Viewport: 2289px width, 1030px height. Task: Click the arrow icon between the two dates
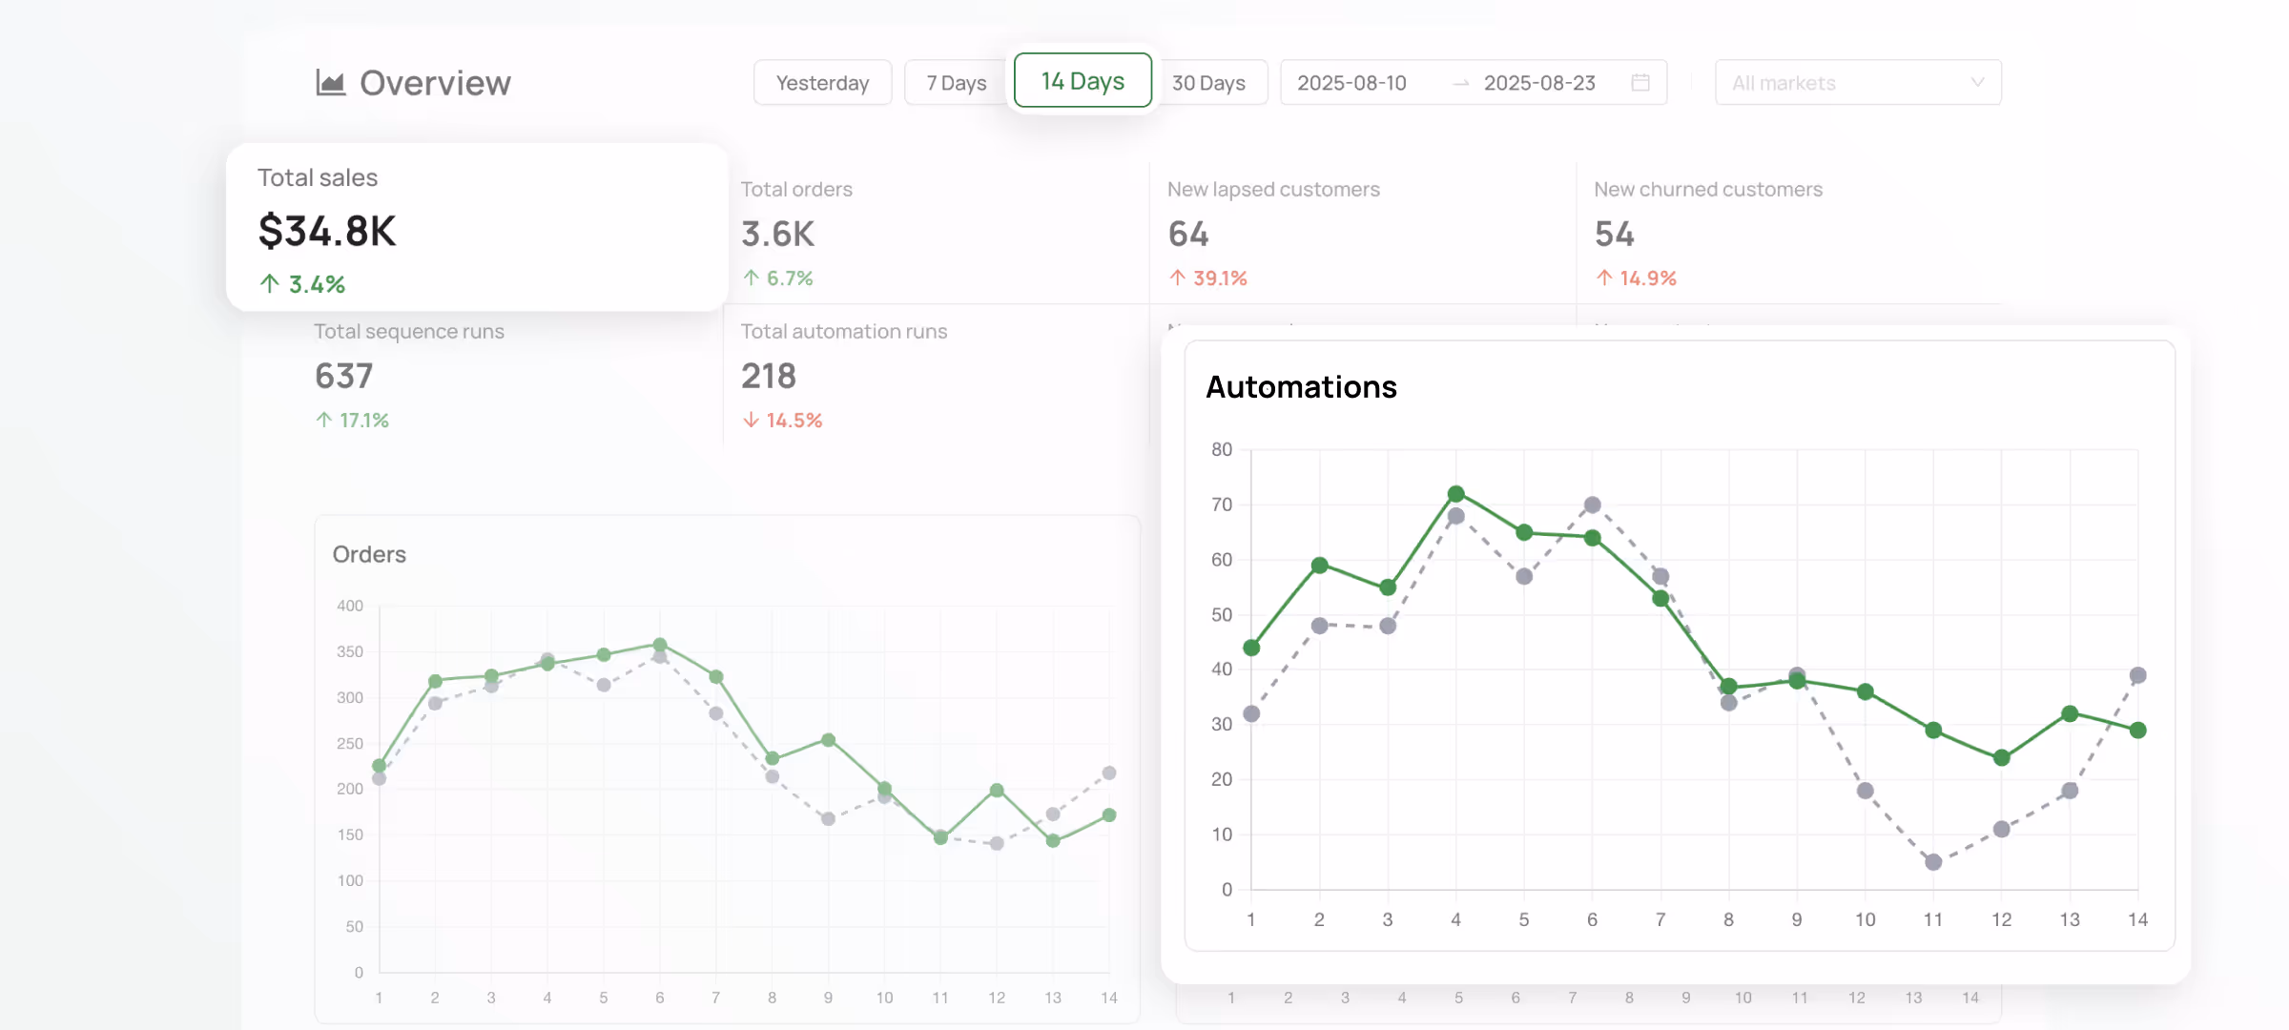point(1459,83)
